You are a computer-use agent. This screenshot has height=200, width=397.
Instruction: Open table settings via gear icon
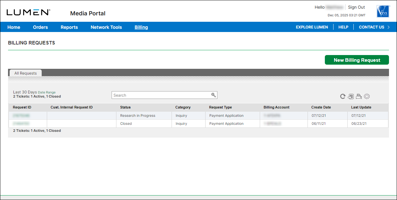click(367, 96)
